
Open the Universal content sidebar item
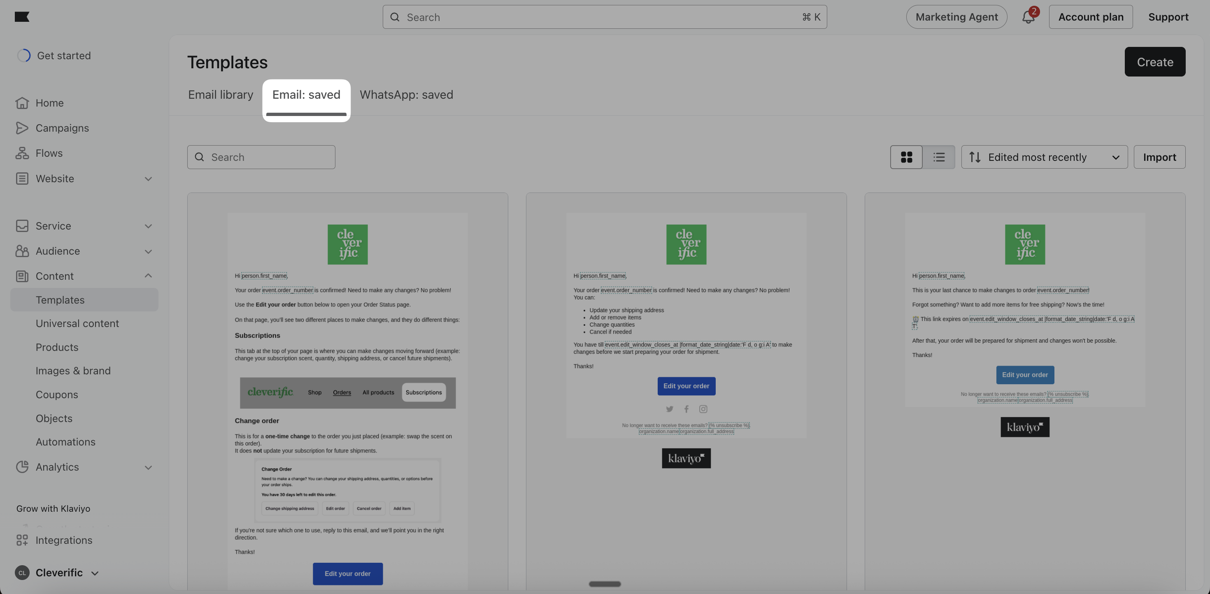[77, 323]
